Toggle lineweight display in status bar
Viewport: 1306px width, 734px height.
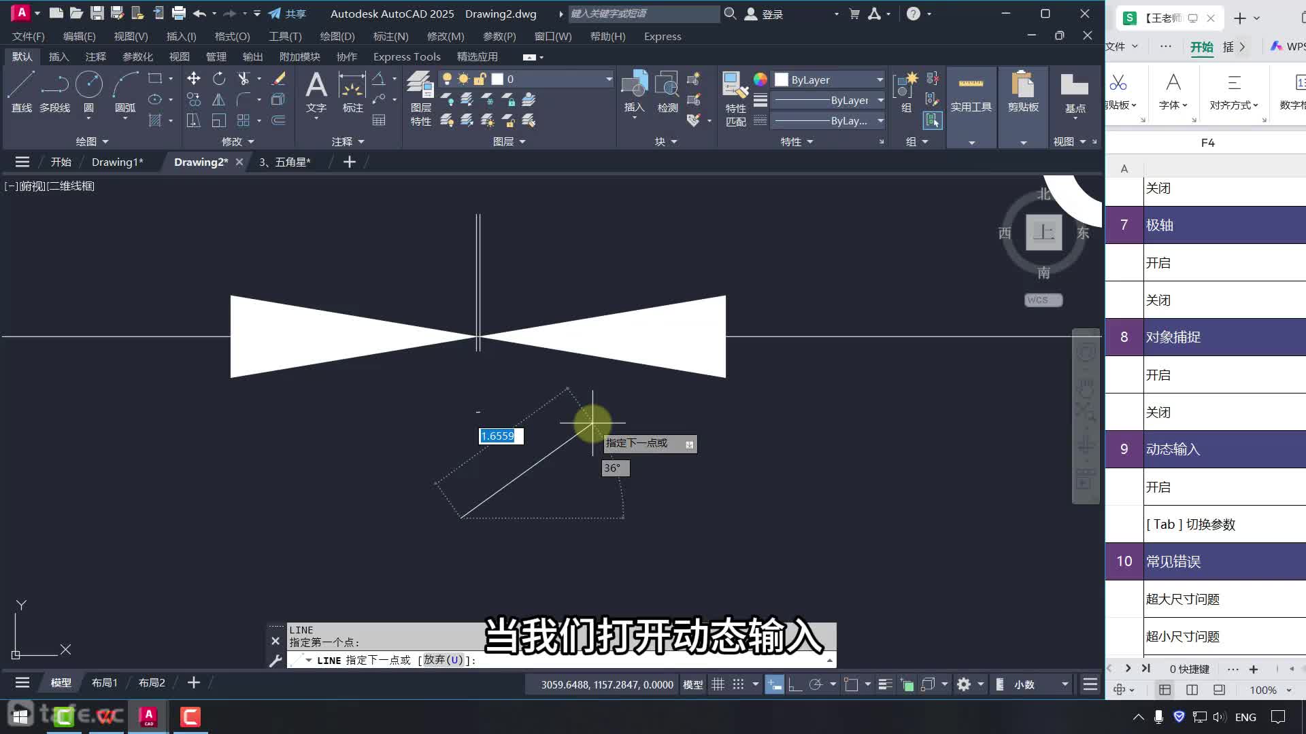click(885, 684)
